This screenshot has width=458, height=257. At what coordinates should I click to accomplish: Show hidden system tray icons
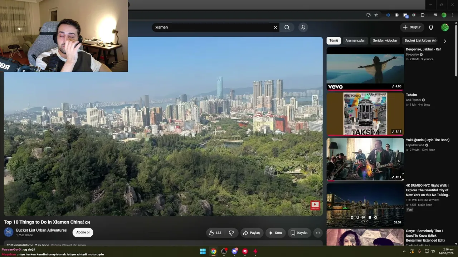404,251
